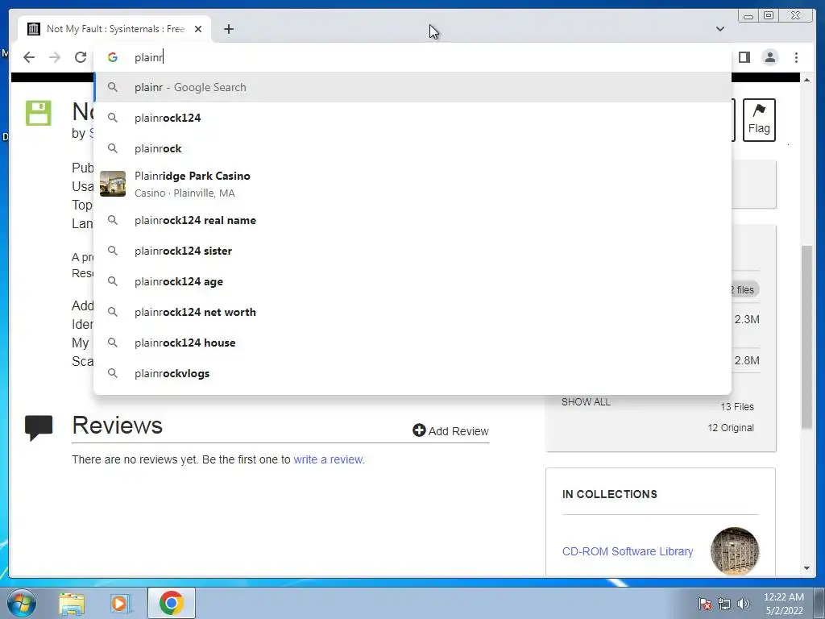825x619 pixels.
Task: Open a new tab with plus button
Action: pos(228,29)
